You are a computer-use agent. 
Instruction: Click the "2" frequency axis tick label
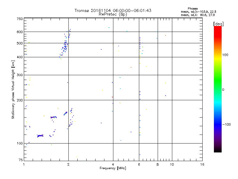[x=68, y=164]
